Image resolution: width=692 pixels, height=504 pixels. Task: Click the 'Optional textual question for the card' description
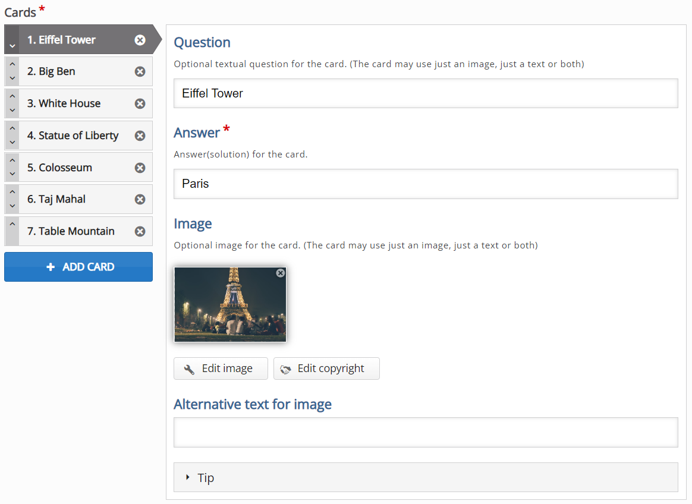click(x=379, y=64)
